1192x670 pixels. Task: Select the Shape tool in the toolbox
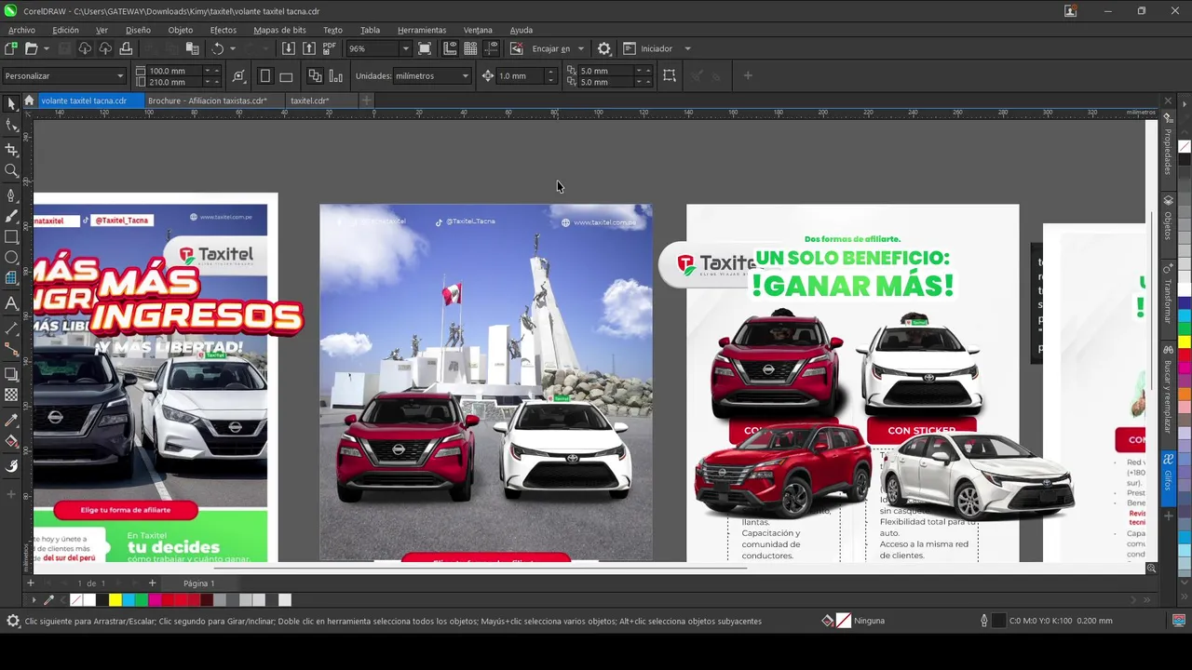pos(11,126)
